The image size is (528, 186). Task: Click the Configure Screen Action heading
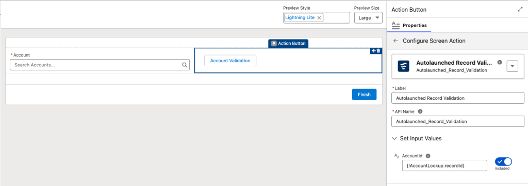(434, 41)
